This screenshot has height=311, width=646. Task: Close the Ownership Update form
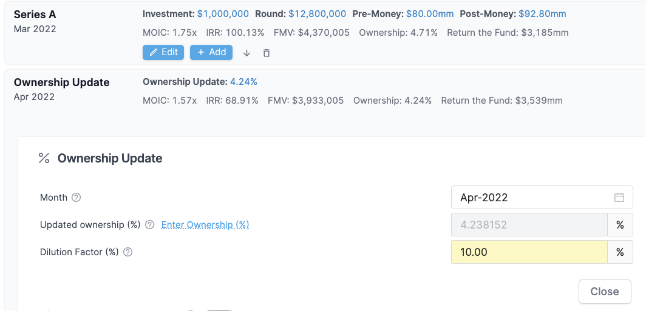pyautogui.click(x=604, y=292)
